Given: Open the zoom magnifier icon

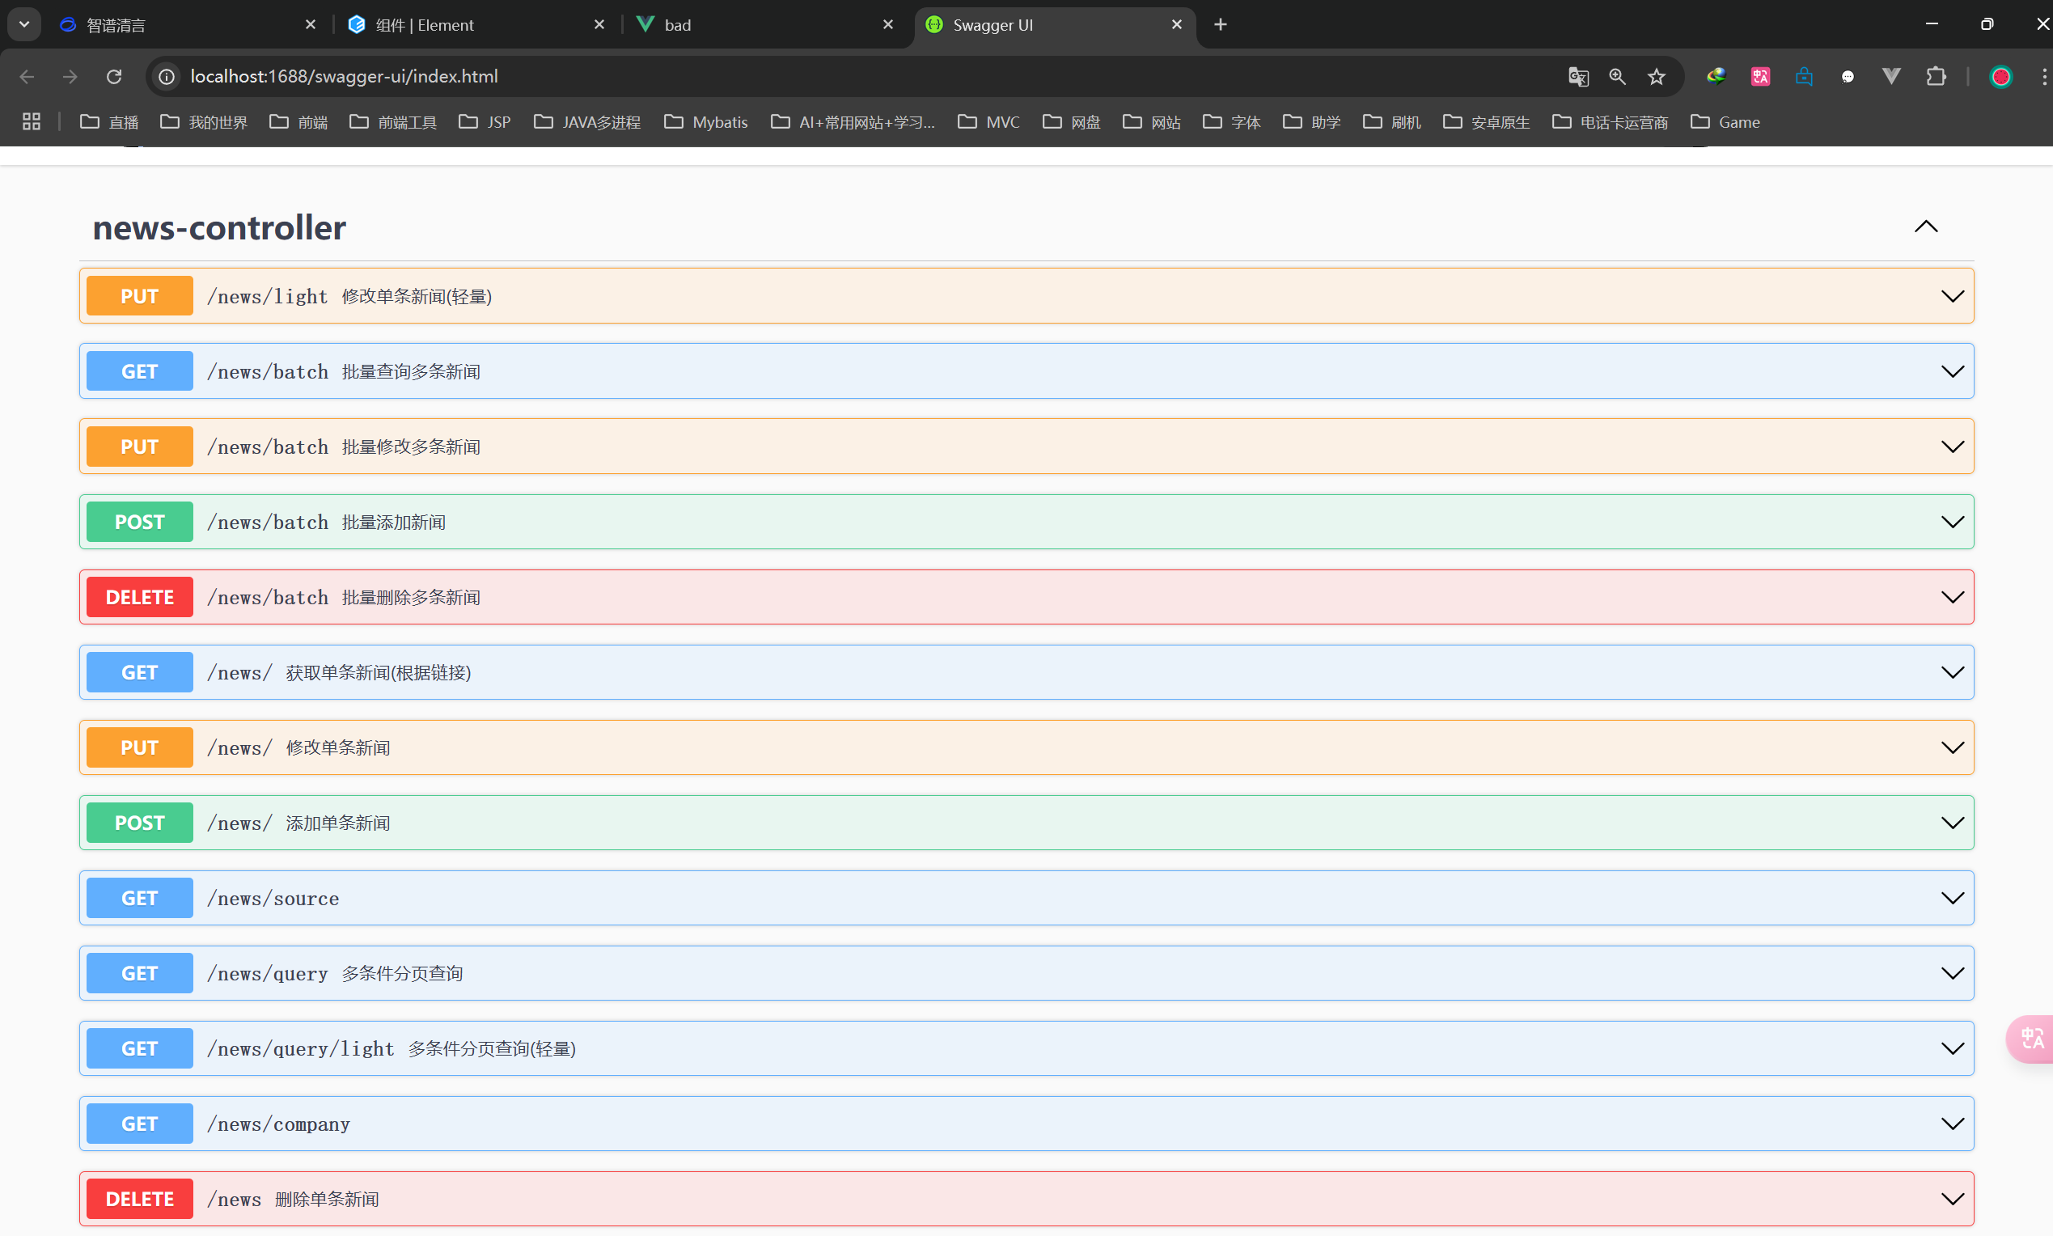Looking at the screenshot, I should pyautogui.click(x=1618, y=77).
